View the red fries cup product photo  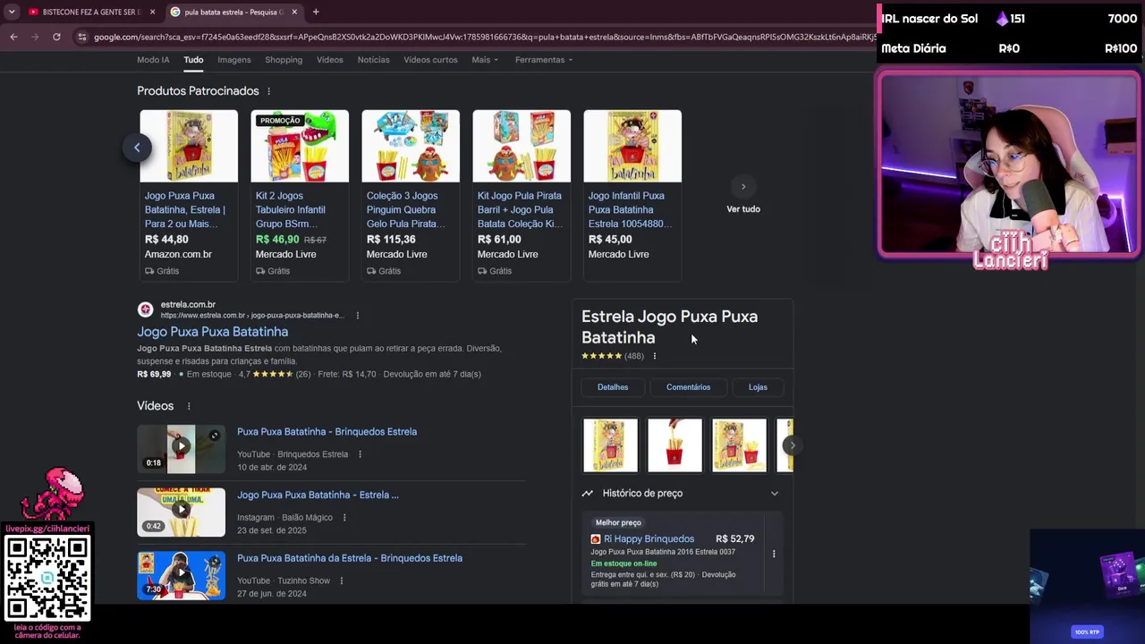[674, 445]
